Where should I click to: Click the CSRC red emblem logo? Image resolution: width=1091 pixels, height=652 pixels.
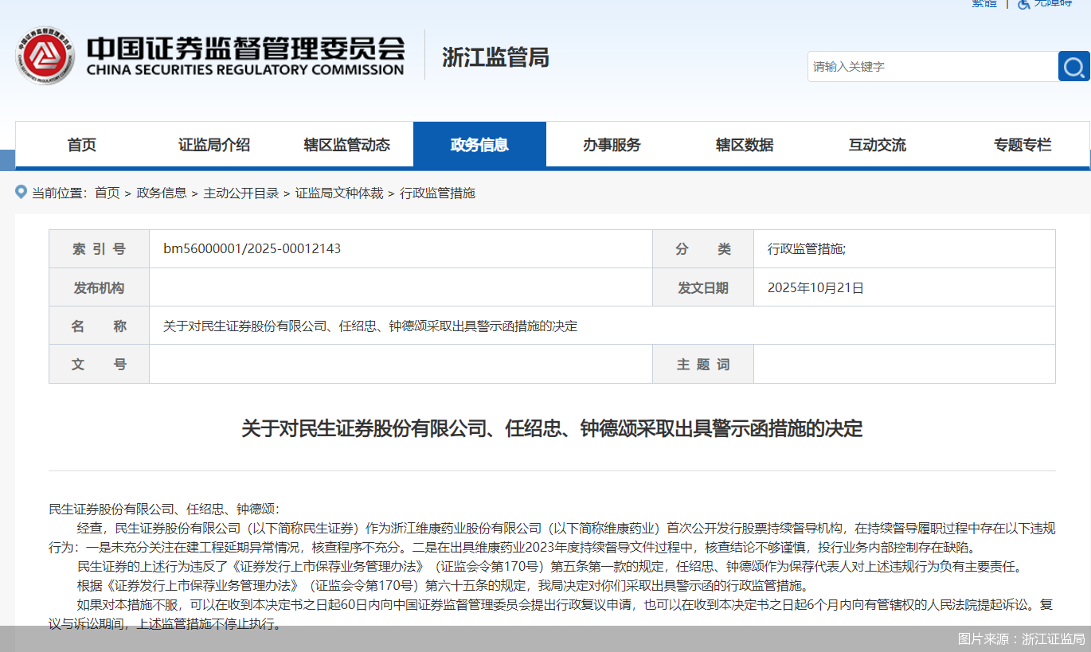point(44,58)
